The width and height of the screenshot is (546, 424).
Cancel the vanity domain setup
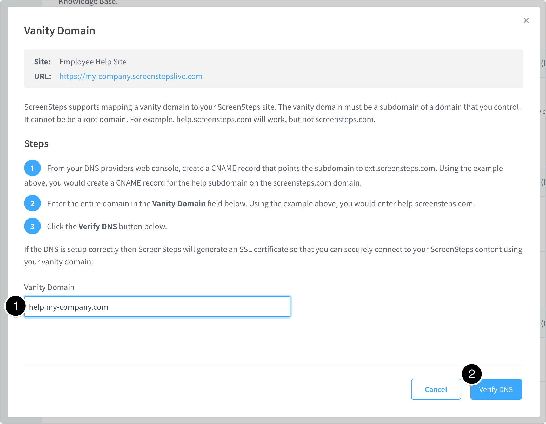pos(436,389)
